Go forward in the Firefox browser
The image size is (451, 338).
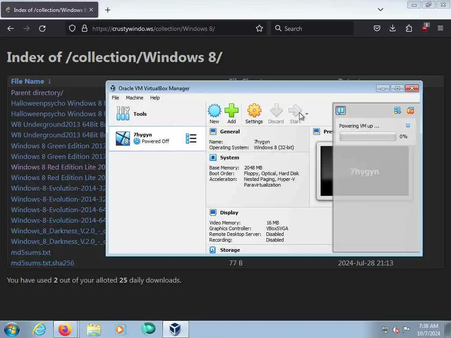[x=26, y=29]
